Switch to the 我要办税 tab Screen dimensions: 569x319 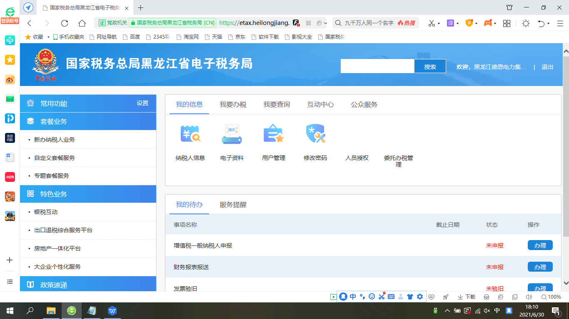coord(233,104)
